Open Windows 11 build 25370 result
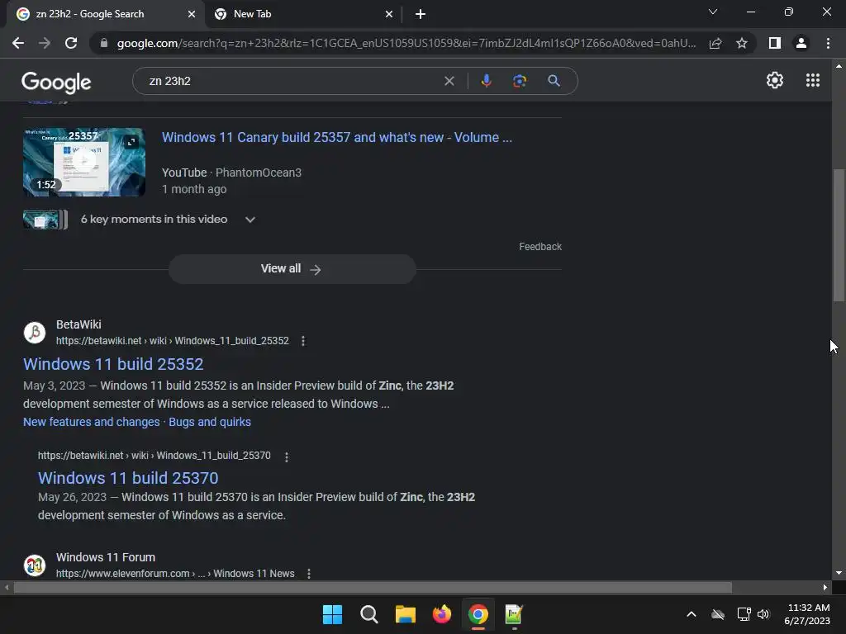The image size is (846, 634). [x=128, y=478]
